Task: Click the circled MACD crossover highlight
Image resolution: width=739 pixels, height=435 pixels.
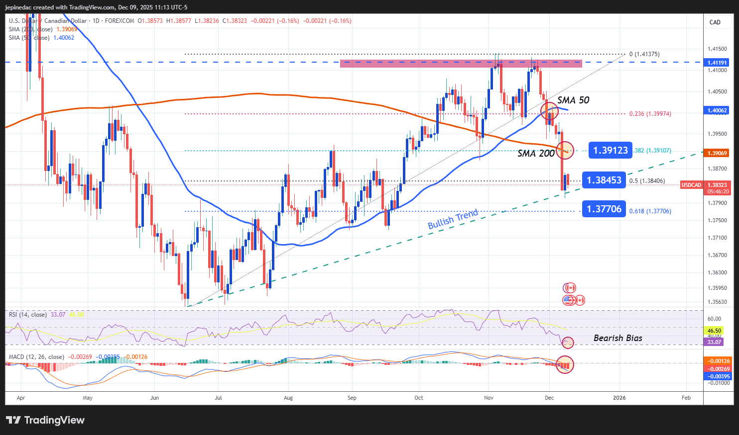Action: [565, 364]
